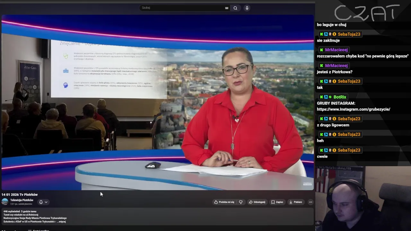The image size is (411, 231).
Task: Click 'Nadzwyczajna Sesja Rady Miasta' description line
Action: pos(35,218)
